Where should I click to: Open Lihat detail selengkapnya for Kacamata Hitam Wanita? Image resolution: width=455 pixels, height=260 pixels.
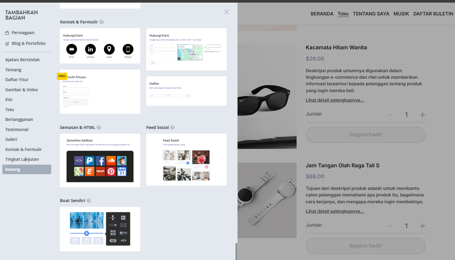(x=335, y=100)
